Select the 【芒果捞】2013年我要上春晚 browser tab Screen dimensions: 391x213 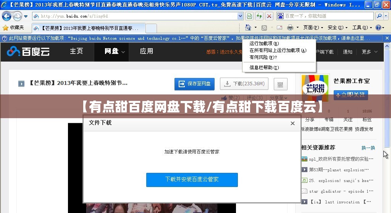(89, 28)
